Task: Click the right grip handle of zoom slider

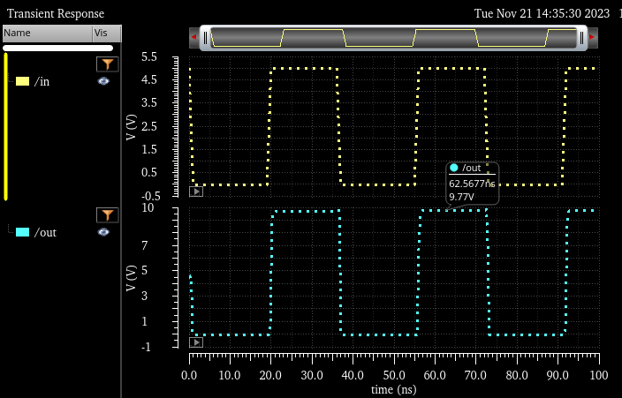Action: pos(581,38)
